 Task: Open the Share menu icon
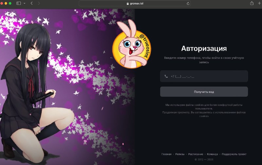tap(252, 3)
